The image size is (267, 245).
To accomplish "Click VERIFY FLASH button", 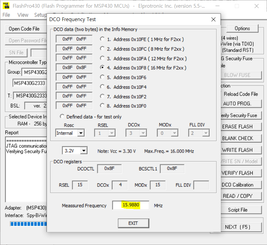I will tap(241, 173).
